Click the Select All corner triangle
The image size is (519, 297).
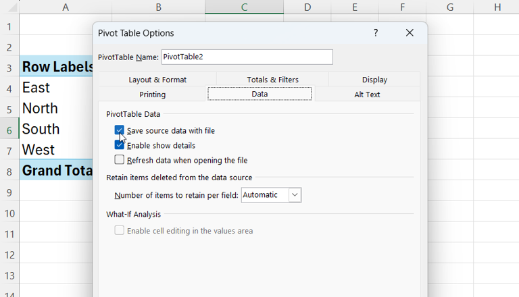pyautogui.click(x=12, y=7)
